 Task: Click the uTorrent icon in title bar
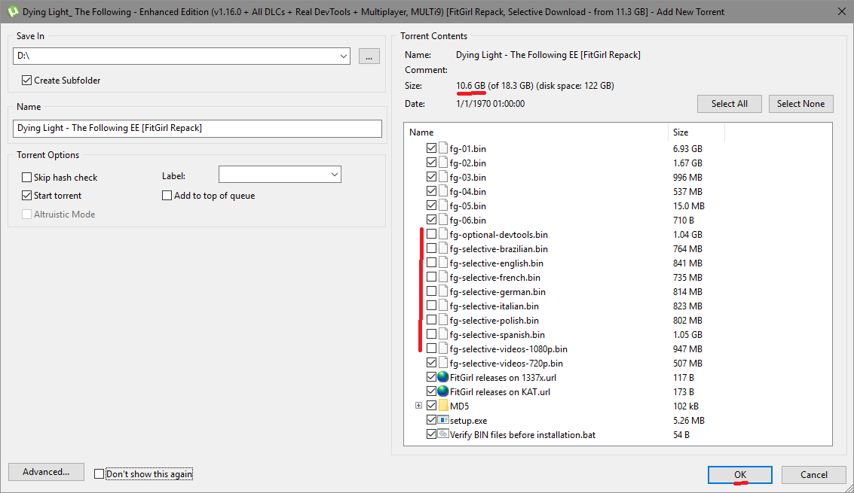(12, 12)
